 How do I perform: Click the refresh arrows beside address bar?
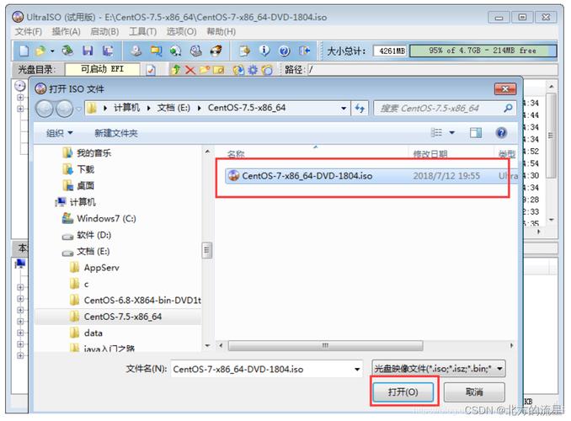tap(360, 108)
